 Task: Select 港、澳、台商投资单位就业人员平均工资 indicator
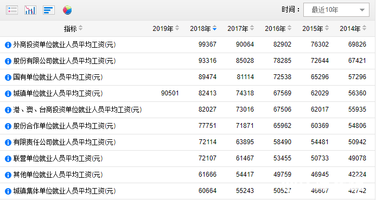point(77,110)
